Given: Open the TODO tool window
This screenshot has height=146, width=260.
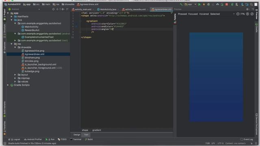Looking at the screenshot, I should [x=62, y=140].
